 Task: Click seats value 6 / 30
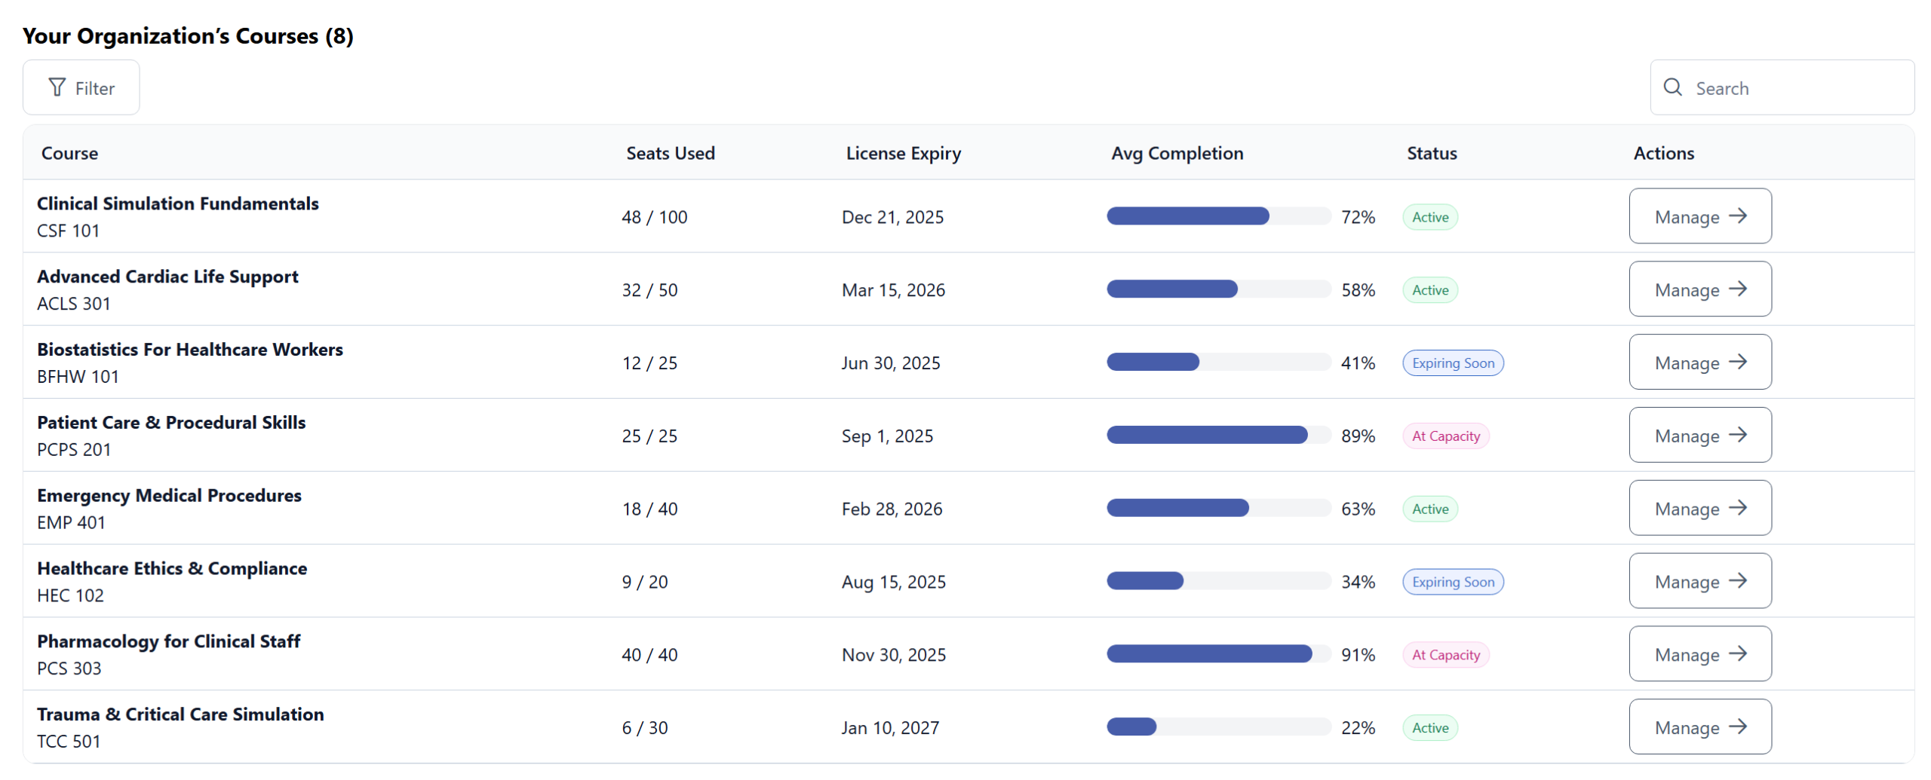coord(645,729)
